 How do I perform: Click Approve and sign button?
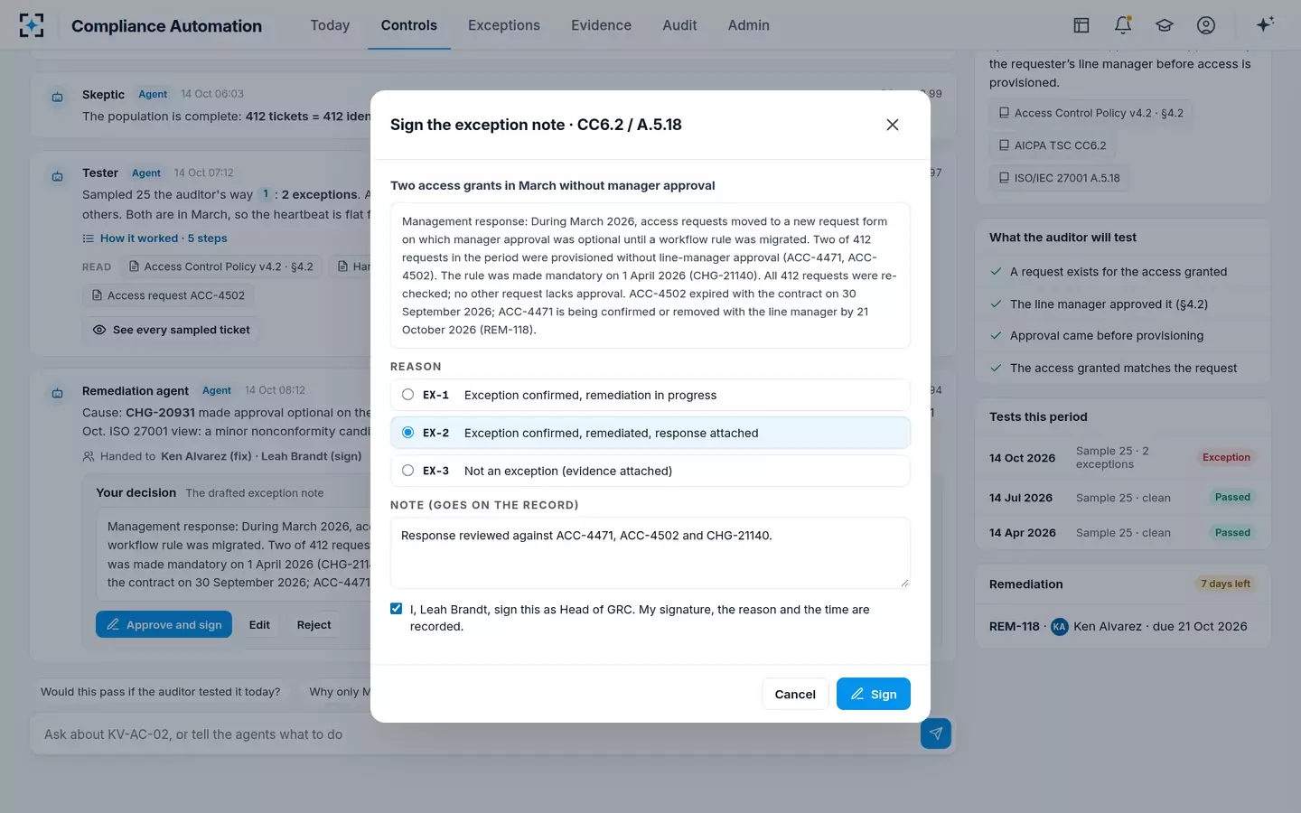[164, 624]
